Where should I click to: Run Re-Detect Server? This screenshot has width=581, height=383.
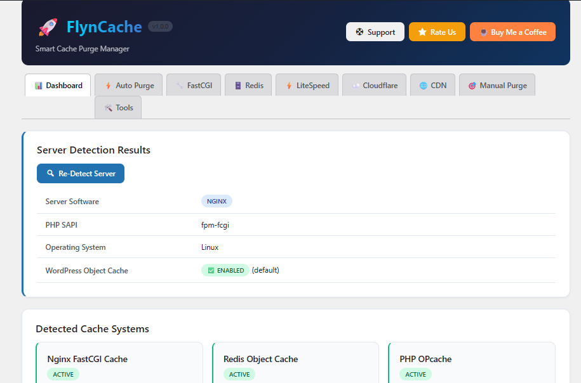[81, 173]
